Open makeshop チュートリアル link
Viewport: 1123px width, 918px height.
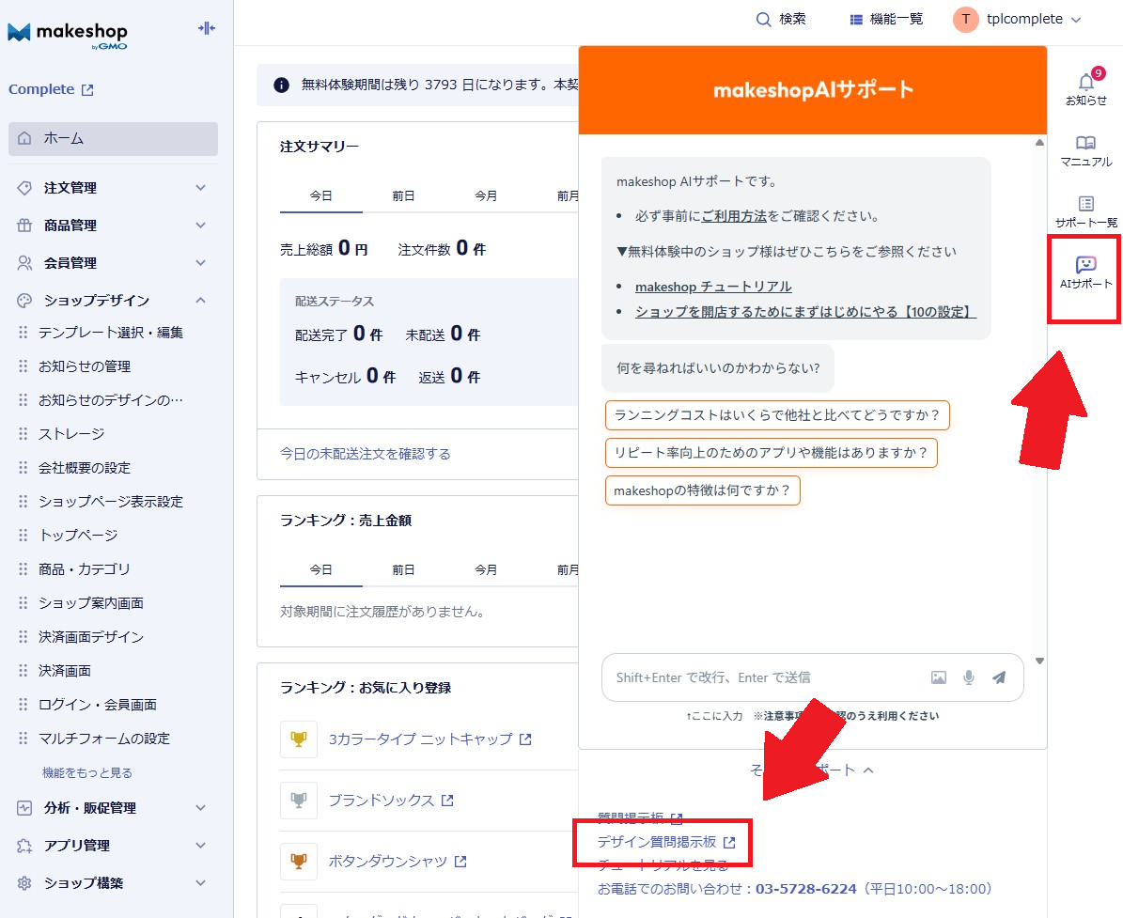713,287
